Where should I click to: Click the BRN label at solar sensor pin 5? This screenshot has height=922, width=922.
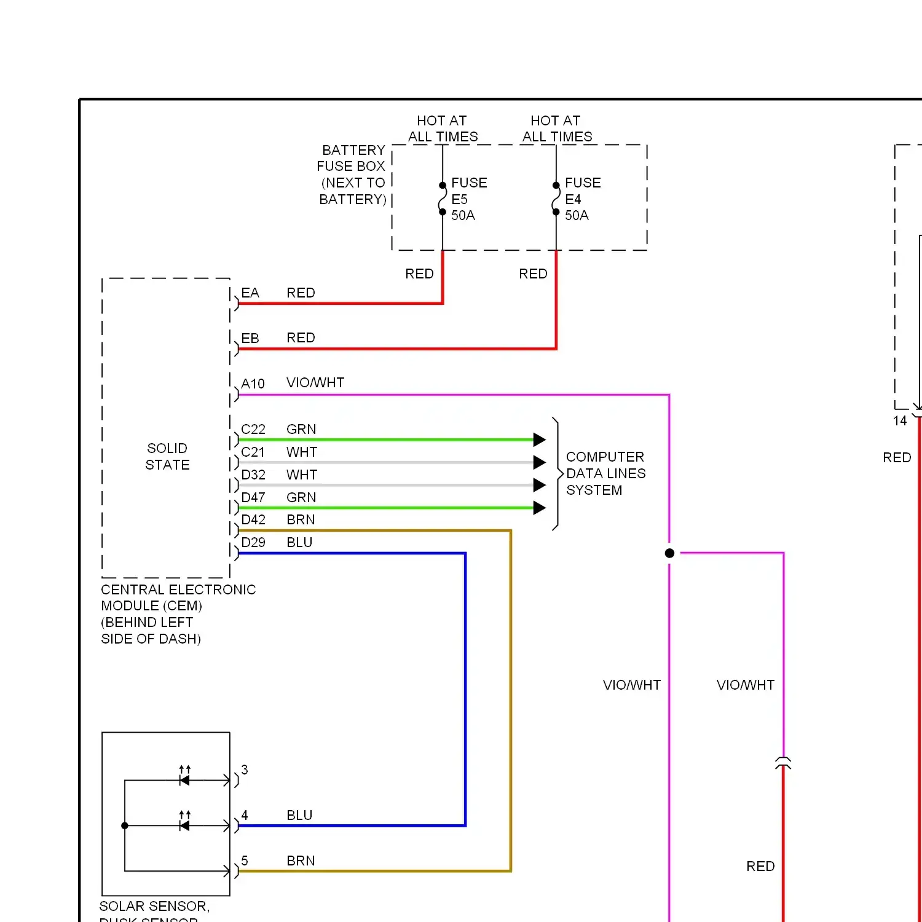coord(301,861)
